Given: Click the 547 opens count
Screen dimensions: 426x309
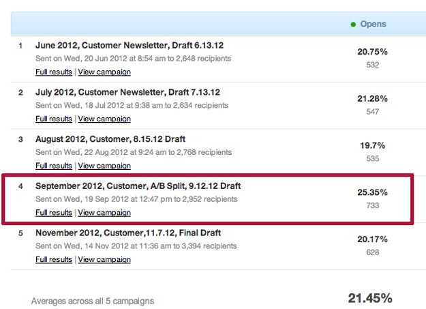Looking at the screenshot, I should [372, 111].
